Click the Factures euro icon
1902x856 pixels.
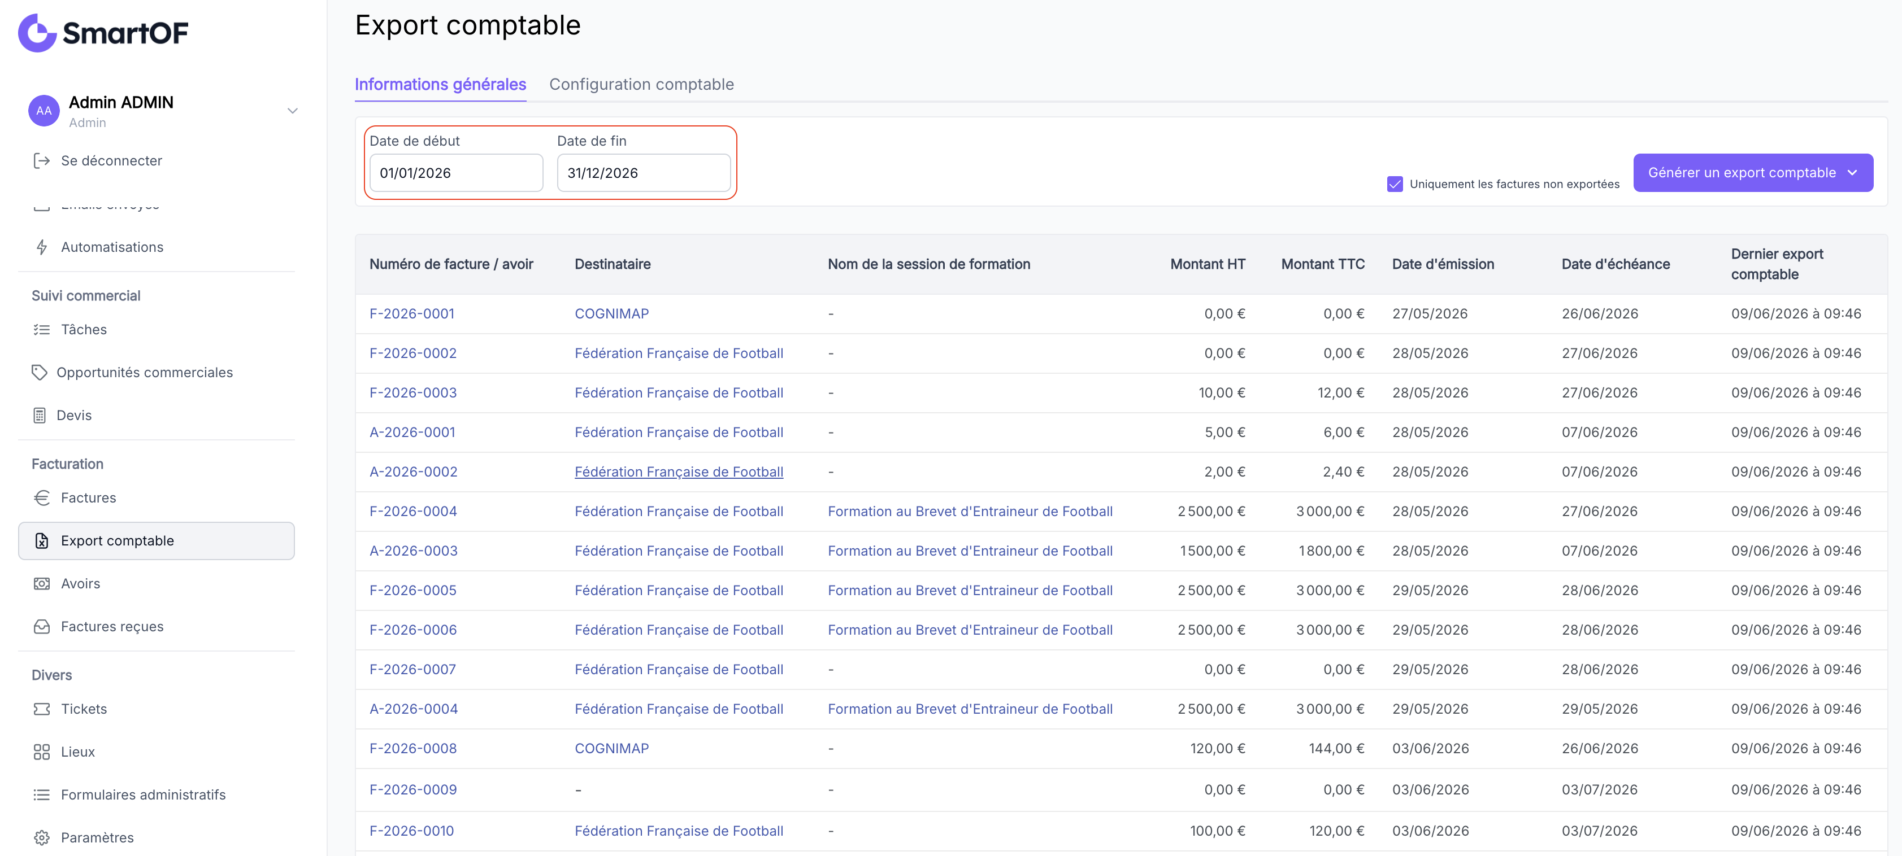(42, 498)
